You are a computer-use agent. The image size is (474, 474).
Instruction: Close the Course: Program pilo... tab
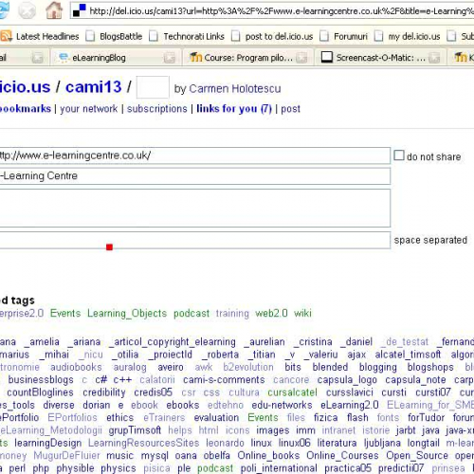tap(301, 58)
